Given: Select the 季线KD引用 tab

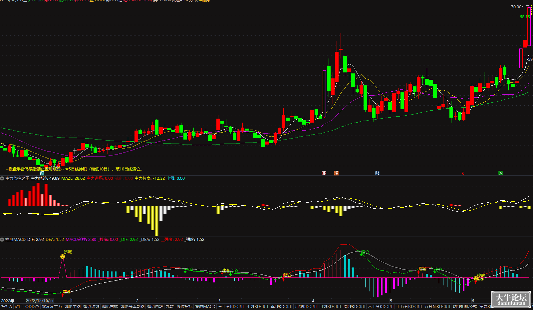Looking at the screenshot, I should (x=281, y=307).
